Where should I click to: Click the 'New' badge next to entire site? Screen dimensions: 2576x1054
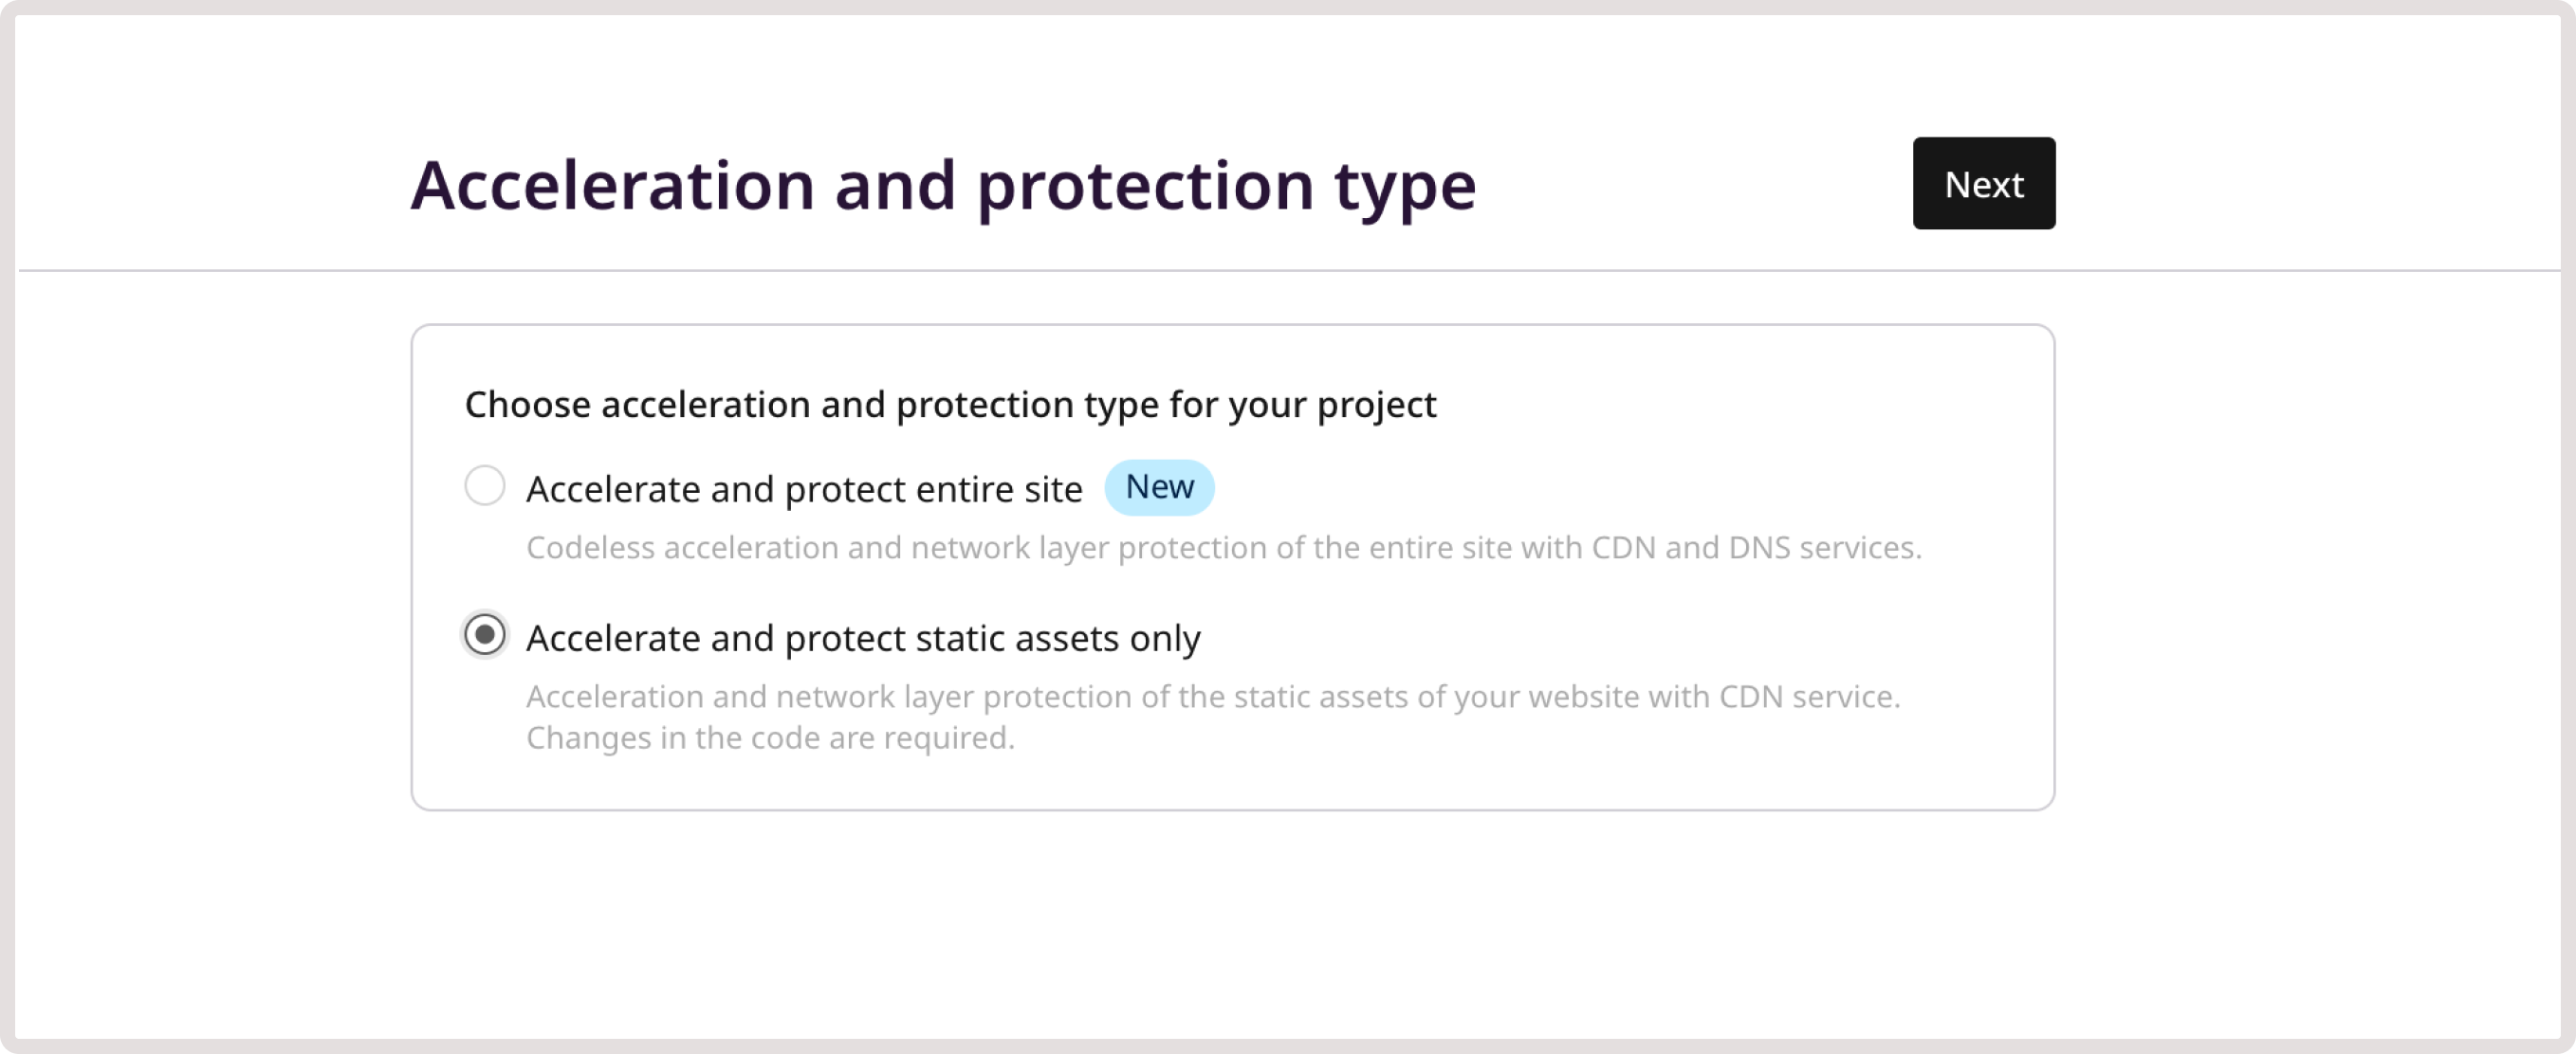tap(1158, 487)
